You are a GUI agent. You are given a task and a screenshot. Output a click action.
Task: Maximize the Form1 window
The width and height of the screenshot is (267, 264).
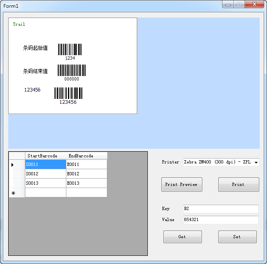coord(239,4)
